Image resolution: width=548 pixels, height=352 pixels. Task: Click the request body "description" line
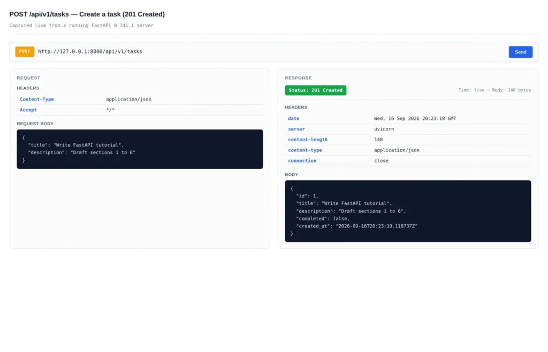[81, 152]
